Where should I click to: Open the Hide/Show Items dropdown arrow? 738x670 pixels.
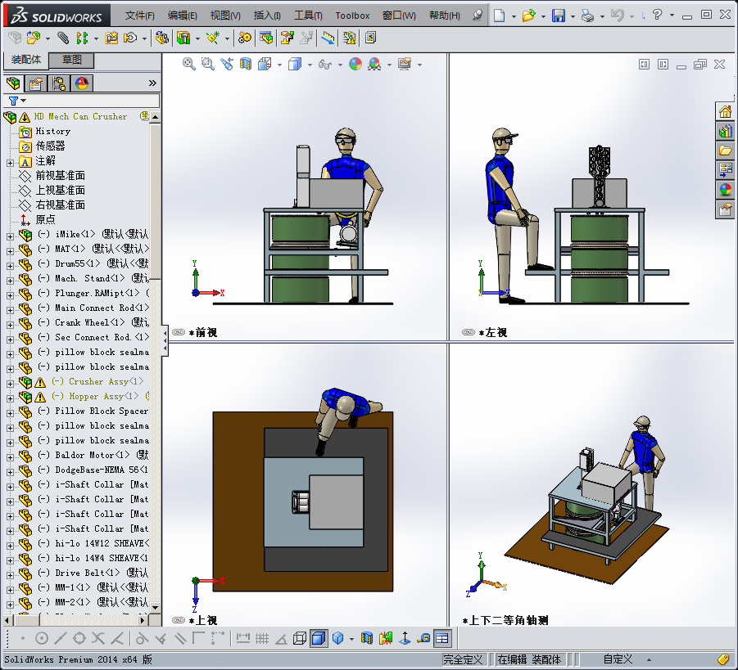[x=340, y=65]
